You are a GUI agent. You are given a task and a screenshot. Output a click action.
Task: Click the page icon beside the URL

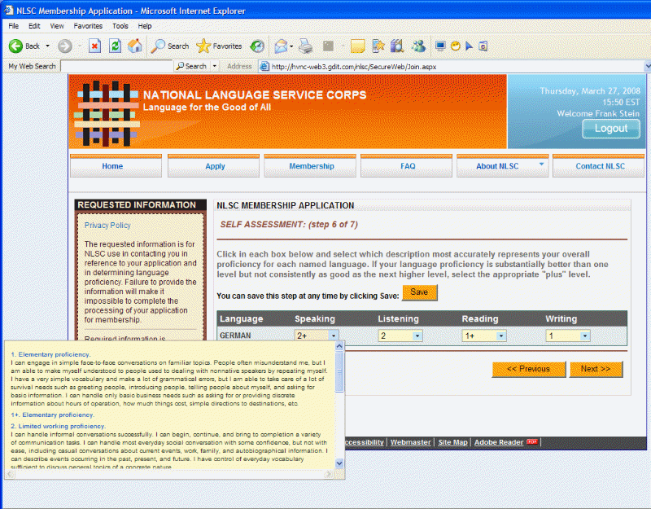click(264, 67)
